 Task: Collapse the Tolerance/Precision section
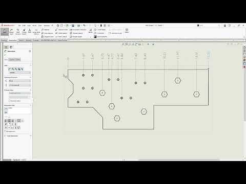pyautogui.click(x=30, y=77)
